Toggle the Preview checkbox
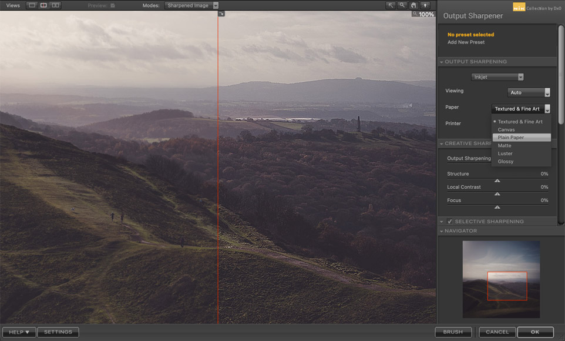Image resolution: width=565 pixels, height=341 pixels. 113,5
